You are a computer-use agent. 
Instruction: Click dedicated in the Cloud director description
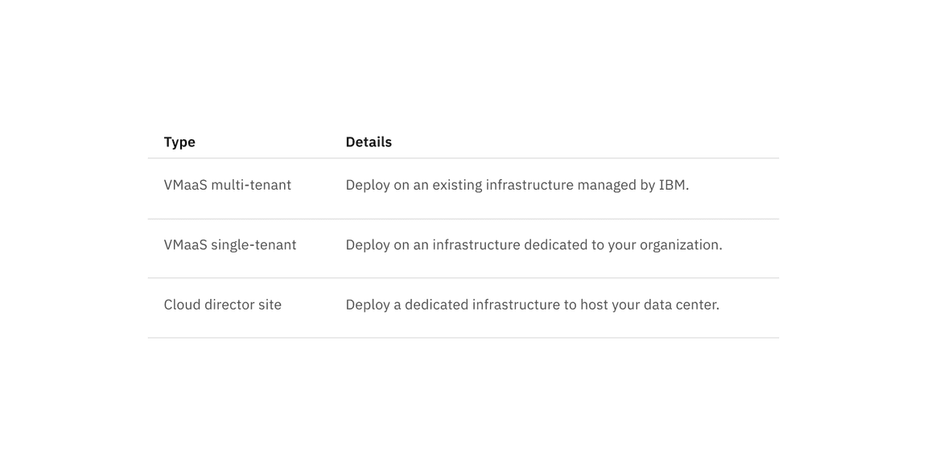437,305
